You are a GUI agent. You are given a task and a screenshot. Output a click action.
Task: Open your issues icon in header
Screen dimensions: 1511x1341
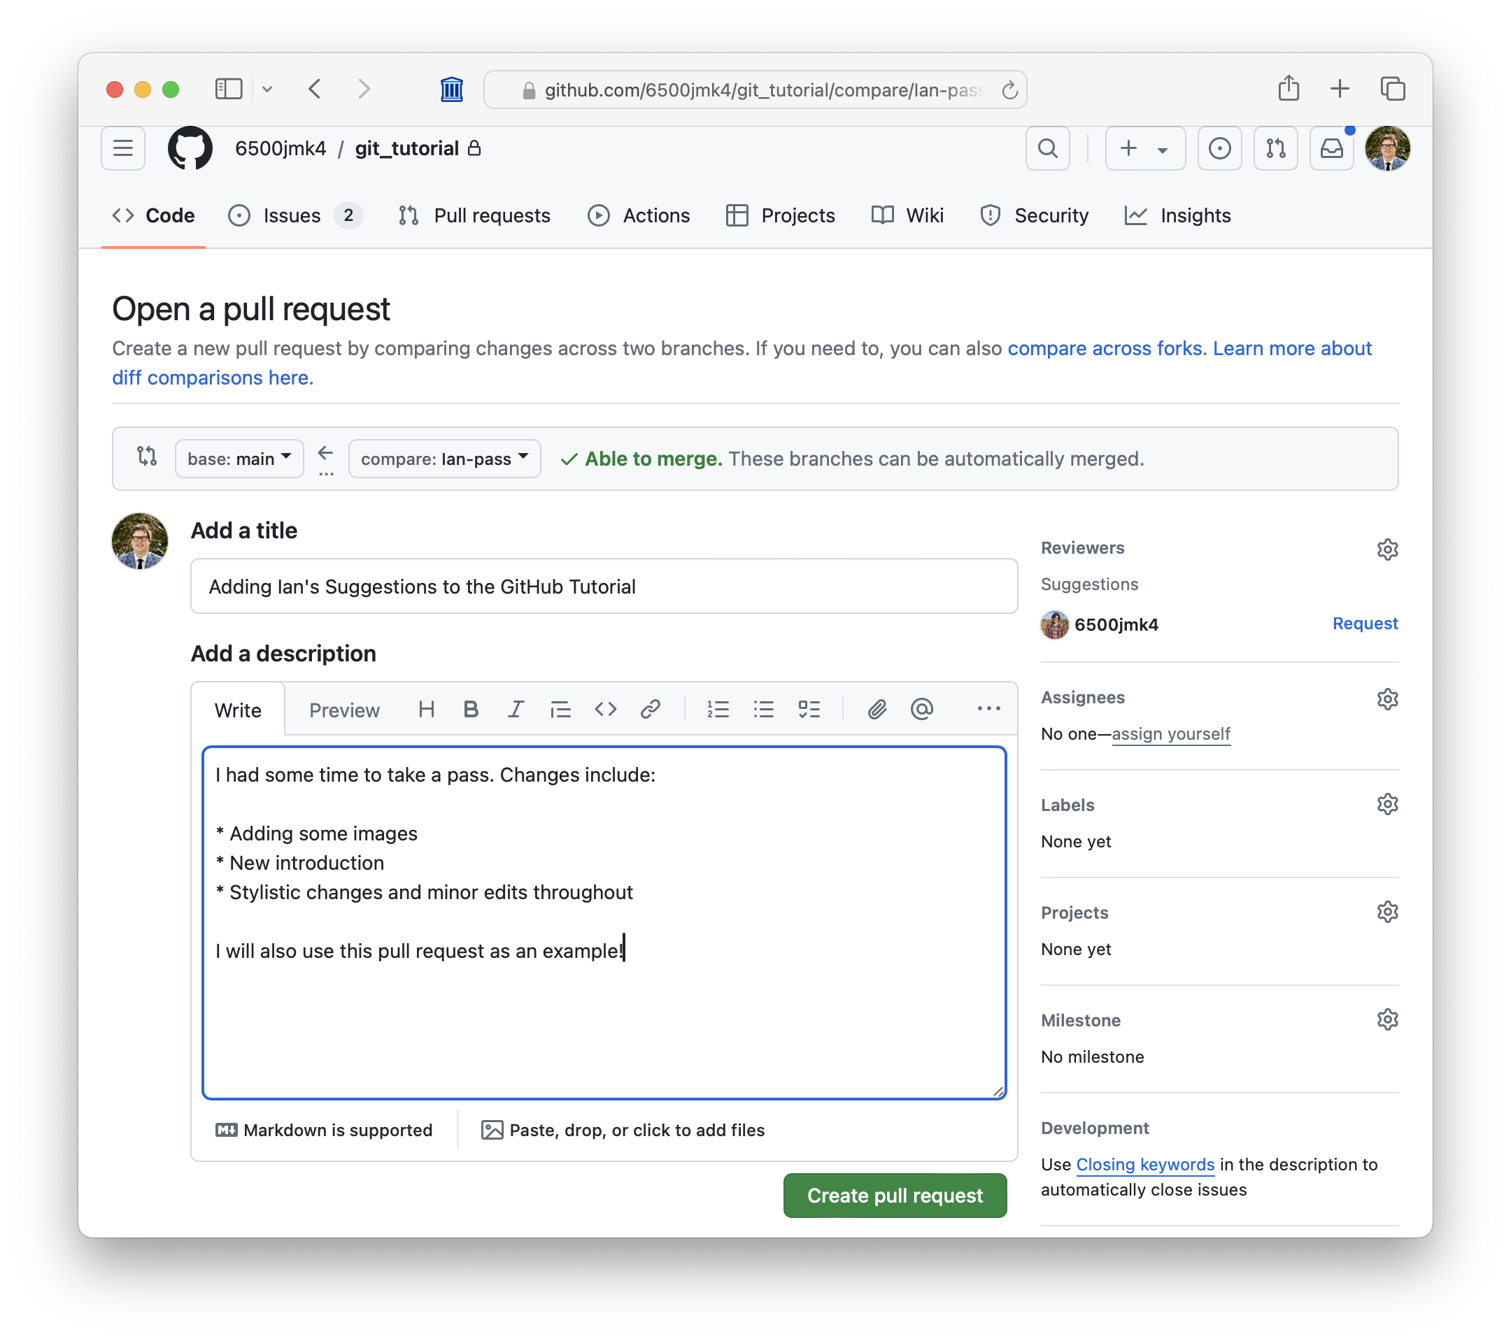[x=1219, y=148]
